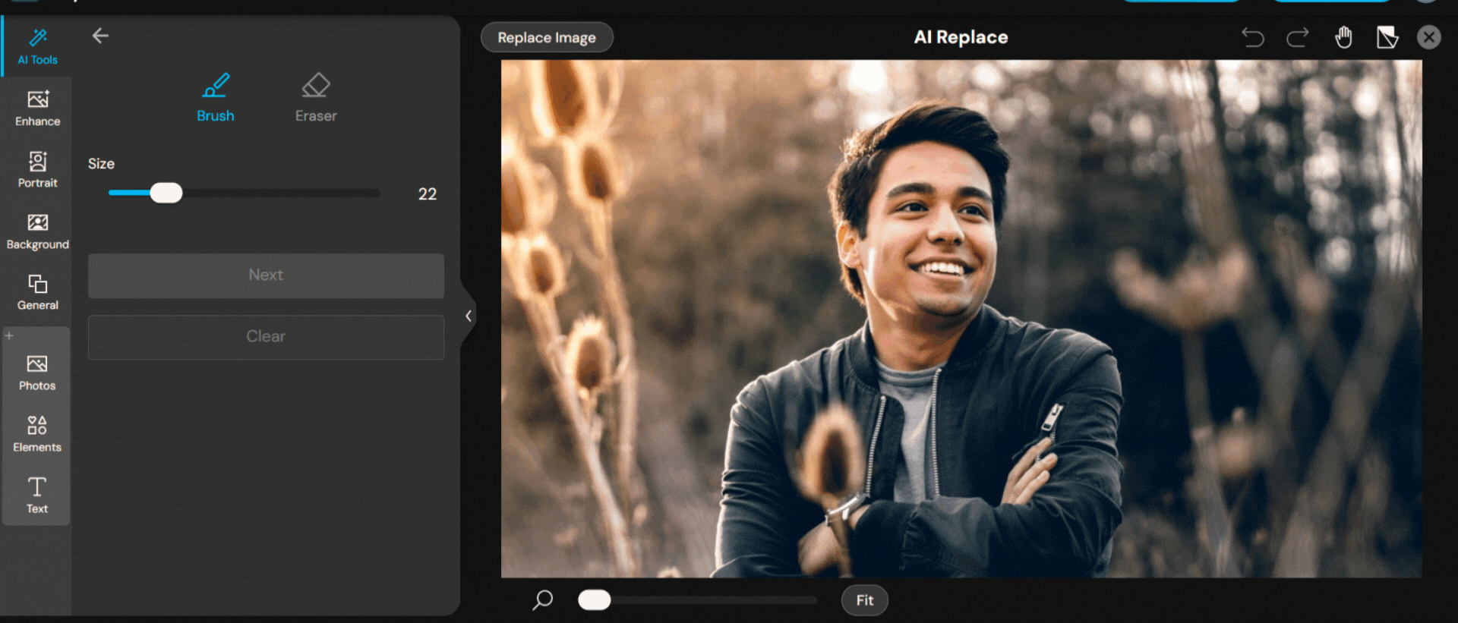
Task: Close the AI Replace editor
Action: tap(1428, 37)
